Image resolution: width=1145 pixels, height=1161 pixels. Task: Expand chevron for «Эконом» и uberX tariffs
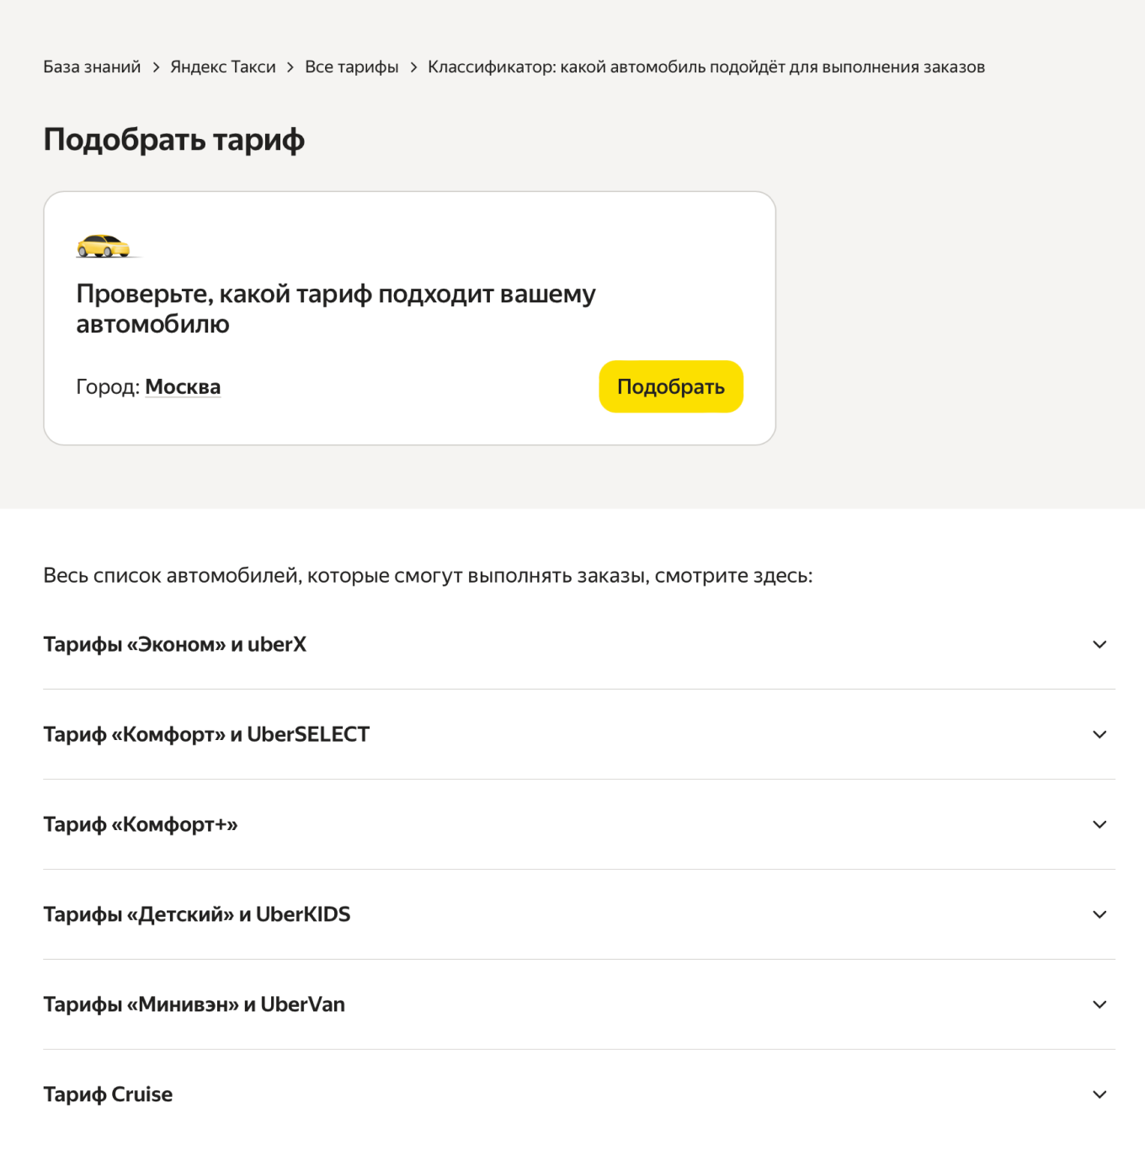pos(1100,645)
